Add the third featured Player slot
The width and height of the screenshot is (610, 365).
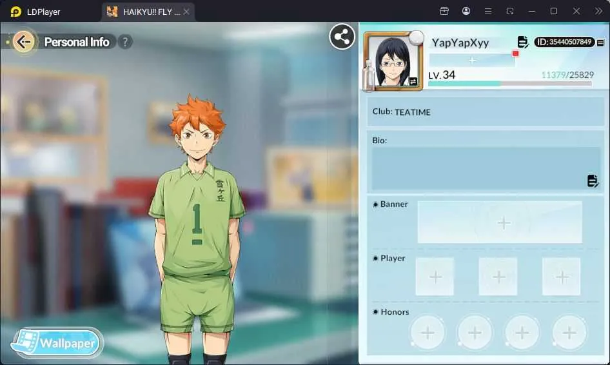click(562, 277)
